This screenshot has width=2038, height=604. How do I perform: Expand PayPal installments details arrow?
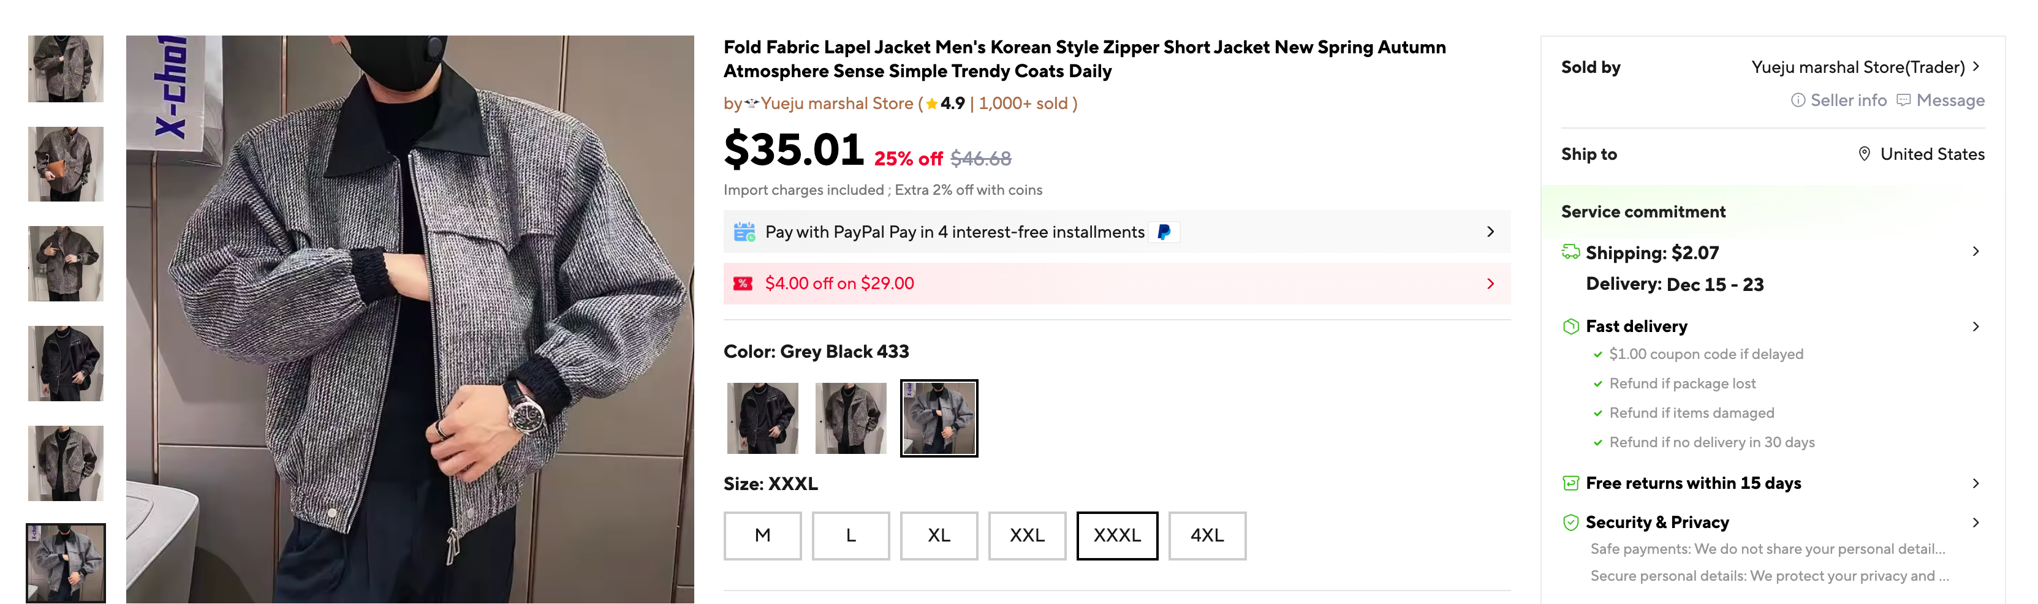pyautogui.click(x=1490, y=232)
